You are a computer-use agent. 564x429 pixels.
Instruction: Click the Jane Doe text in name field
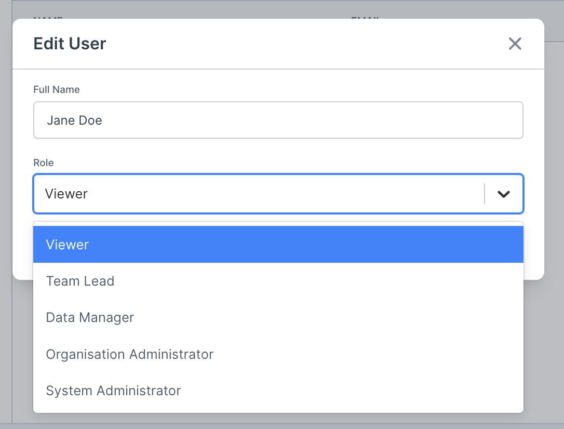point(74,120)
